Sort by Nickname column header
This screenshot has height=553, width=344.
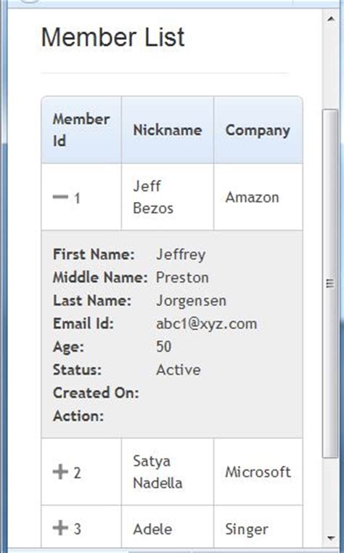click(168, 130)
